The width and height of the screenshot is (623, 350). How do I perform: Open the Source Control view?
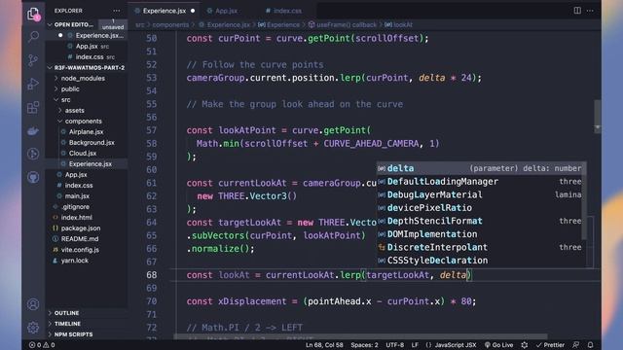click(33, 60)
